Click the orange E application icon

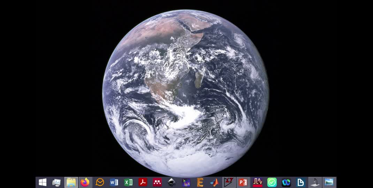(200, 182)
